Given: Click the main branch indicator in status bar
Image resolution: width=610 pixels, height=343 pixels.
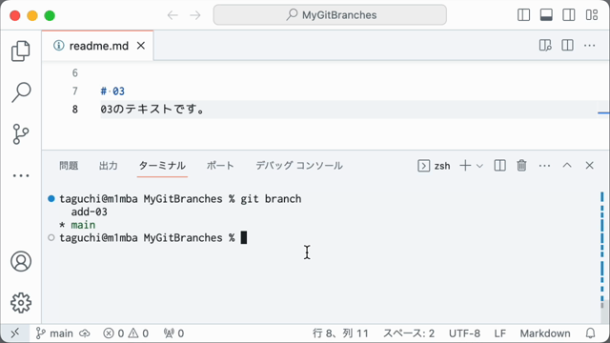Looking at the screenshot, I should (54, 333).
